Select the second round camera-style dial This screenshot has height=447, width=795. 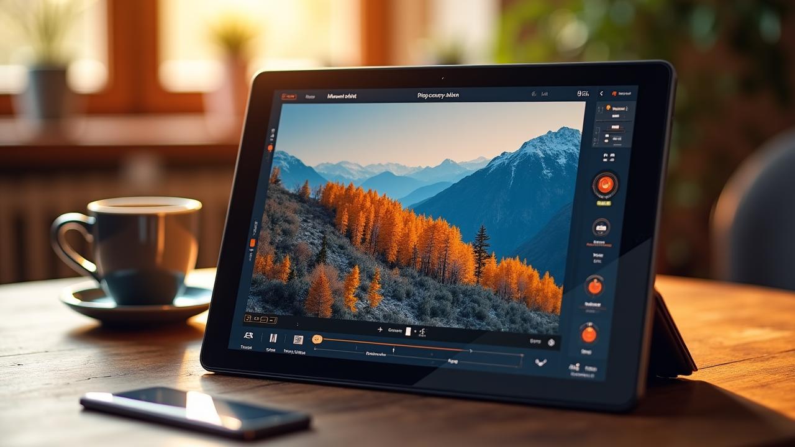point(601,227)
